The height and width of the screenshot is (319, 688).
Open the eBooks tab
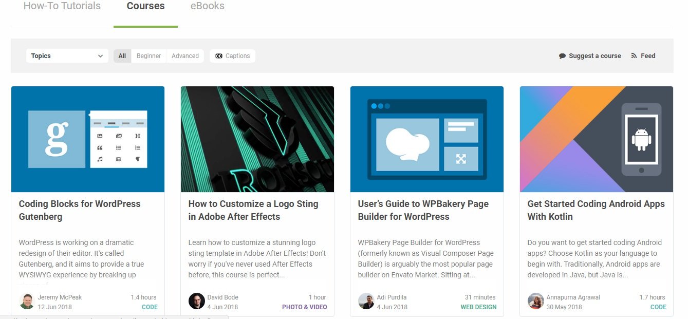[x=207, y=6]
